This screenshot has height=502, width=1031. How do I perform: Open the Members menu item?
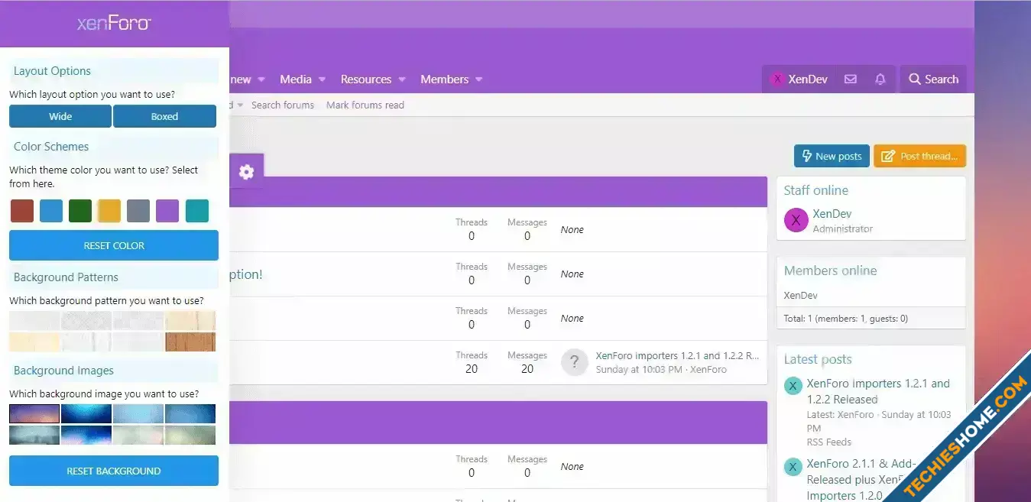tap(444, 79)
